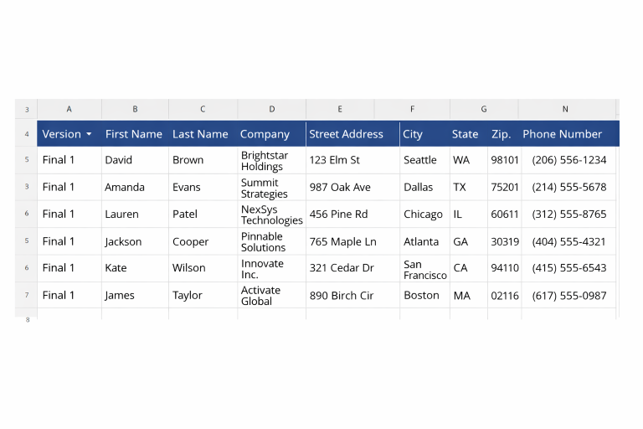Select the Brightstar Holdings company cell
The height and width of the screenshot is (429, 643).
pyautogui.click(x=271, y=161)
